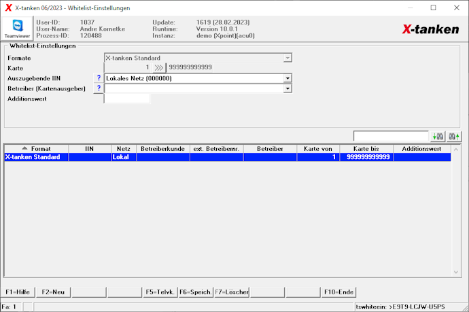The height and width of the screenshot is (312, 469).
Task: Click the search field above the table
Action: 391,136
